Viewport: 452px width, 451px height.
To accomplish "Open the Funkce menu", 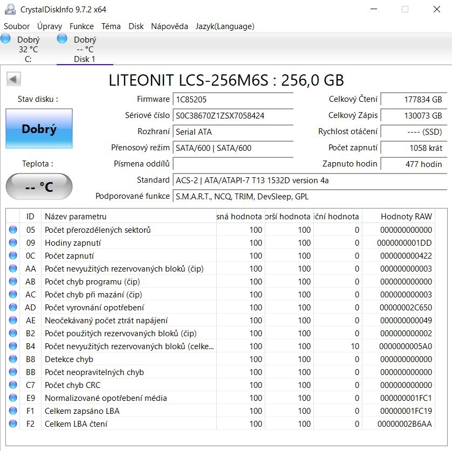I will click(81, 26).
